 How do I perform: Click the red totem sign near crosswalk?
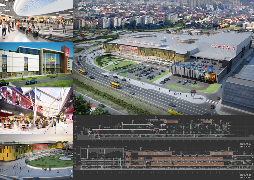(x=194, y=93)
